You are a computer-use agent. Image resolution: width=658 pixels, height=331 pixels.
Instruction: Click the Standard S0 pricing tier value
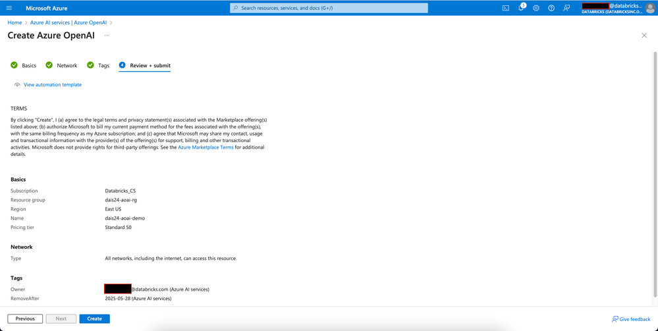pyautogui.click(x=119, y=228)
